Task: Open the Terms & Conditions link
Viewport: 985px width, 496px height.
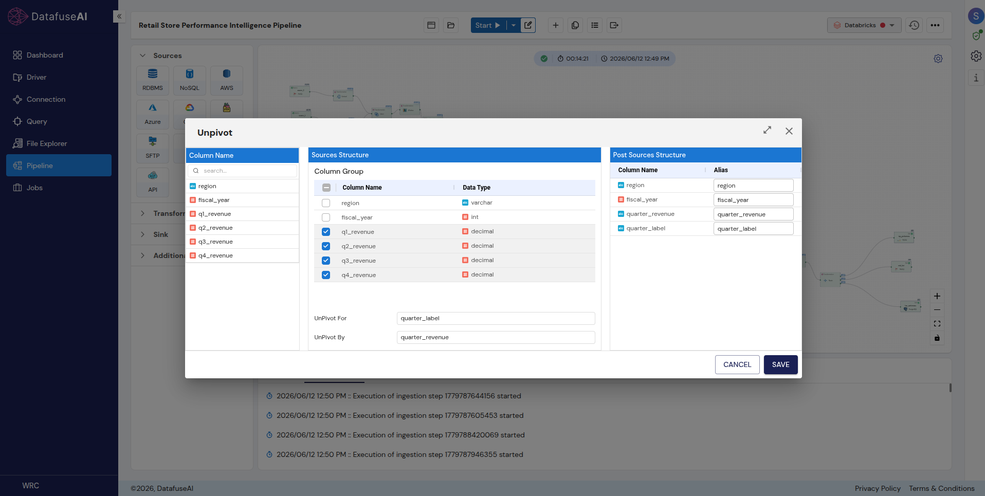Action: coord(941,488)
